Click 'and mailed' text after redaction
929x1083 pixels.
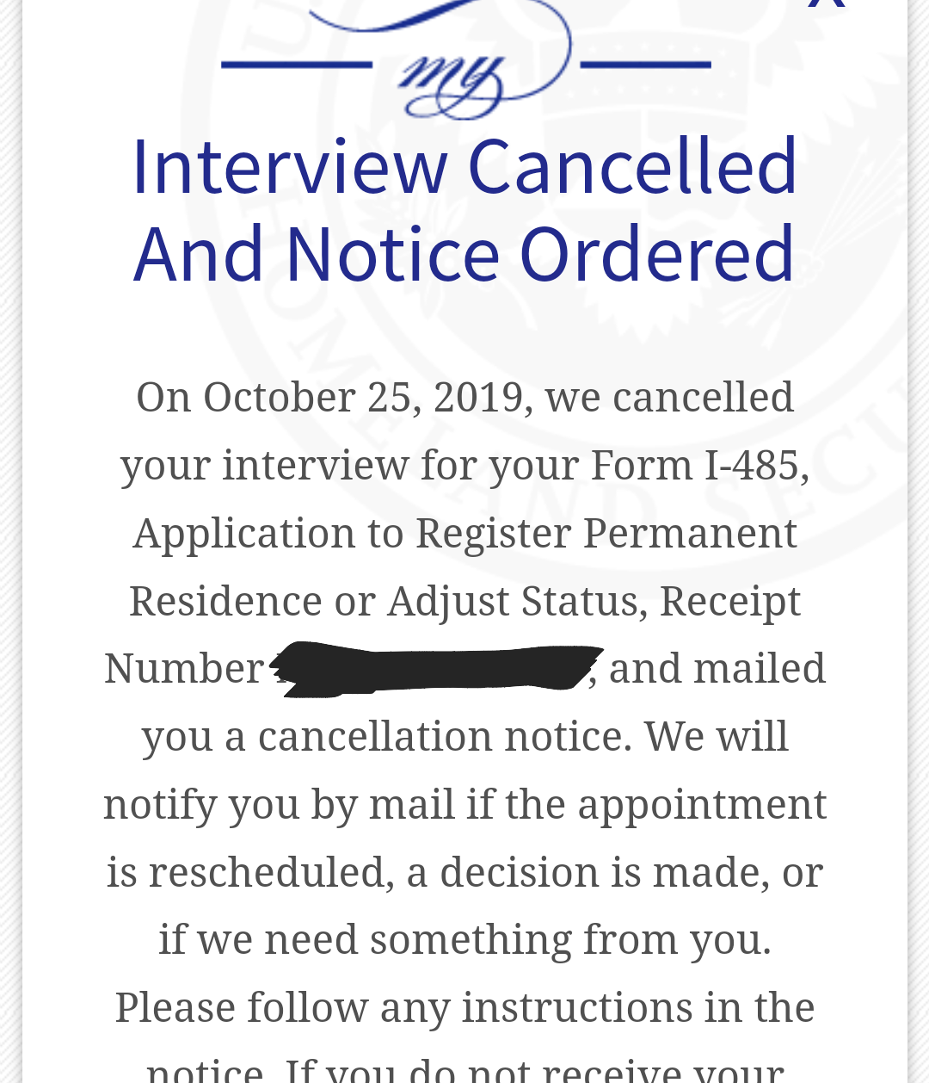tap(717, 669)
